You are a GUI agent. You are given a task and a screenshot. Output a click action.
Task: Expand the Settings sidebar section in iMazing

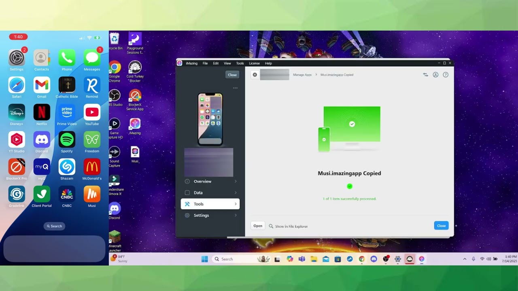click(x=210, y=215)
